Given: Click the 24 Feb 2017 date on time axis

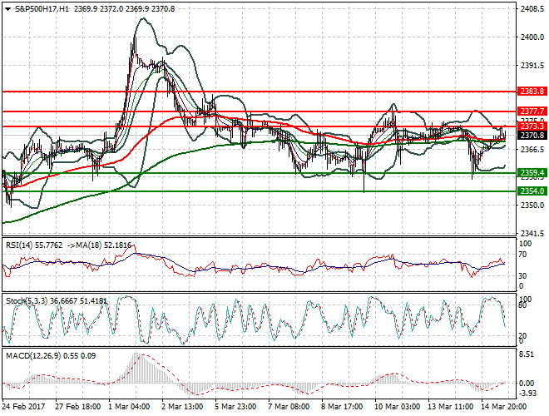Looking at the screenshot, I should 25,408.
